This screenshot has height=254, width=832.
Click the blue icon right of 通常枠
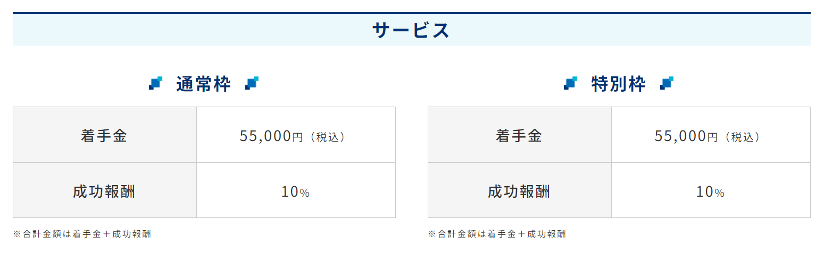pyautogui.click(x=252, y=83)
